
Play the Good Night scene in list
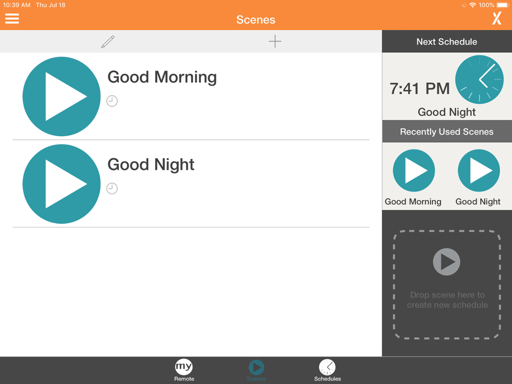click(61, 184)
